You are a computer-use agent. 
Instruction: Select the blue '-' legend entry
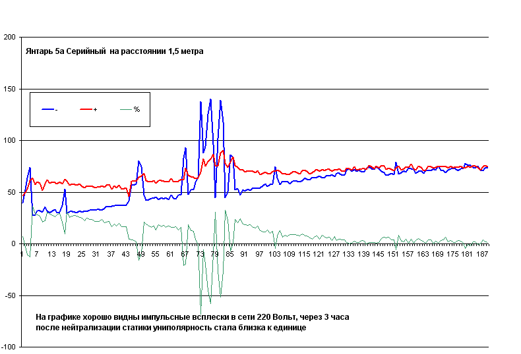click(x=49, y=109)
